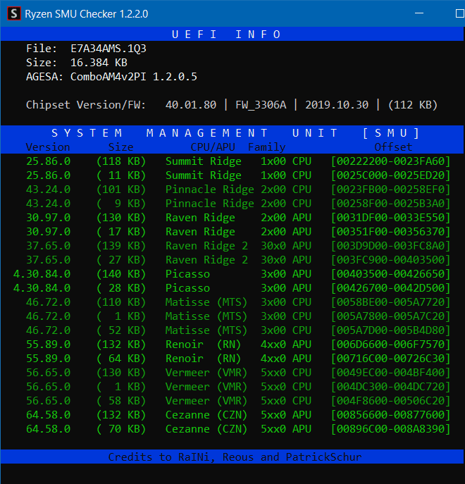This screenshot has height=484, width=465.
Task: Select Summit Ridge offset 0025C000-0025ED20
Action: click(x=390, y=175)
